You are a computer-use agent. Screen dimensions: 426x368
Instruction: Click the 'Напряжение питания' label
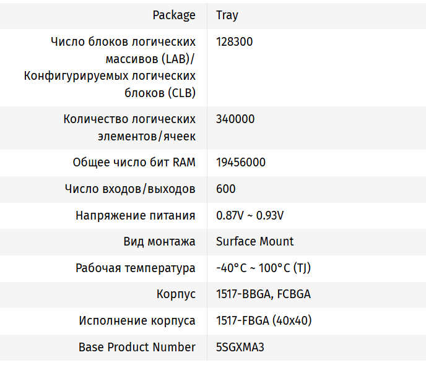pos(136,215)
